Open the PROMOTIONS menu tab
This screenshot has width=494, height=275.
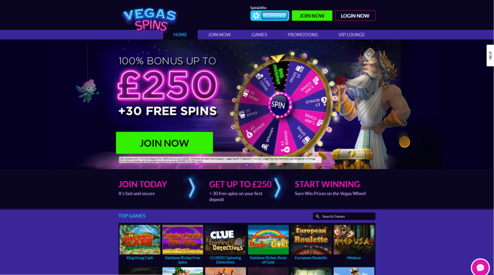(302, 35)
